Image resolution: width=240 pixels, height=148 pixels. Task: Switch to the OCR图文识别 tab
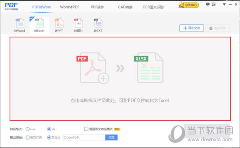[153, 7]
